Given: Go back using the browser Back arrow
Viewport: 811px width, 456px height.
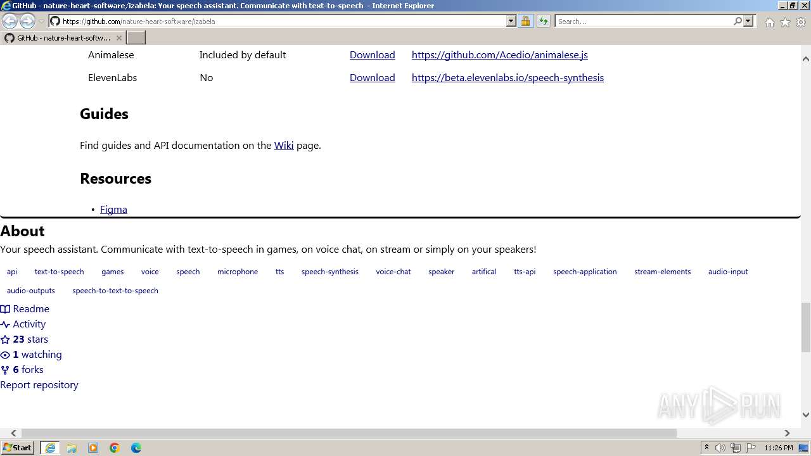Looking at the screenshot, I should pos(10,21).
